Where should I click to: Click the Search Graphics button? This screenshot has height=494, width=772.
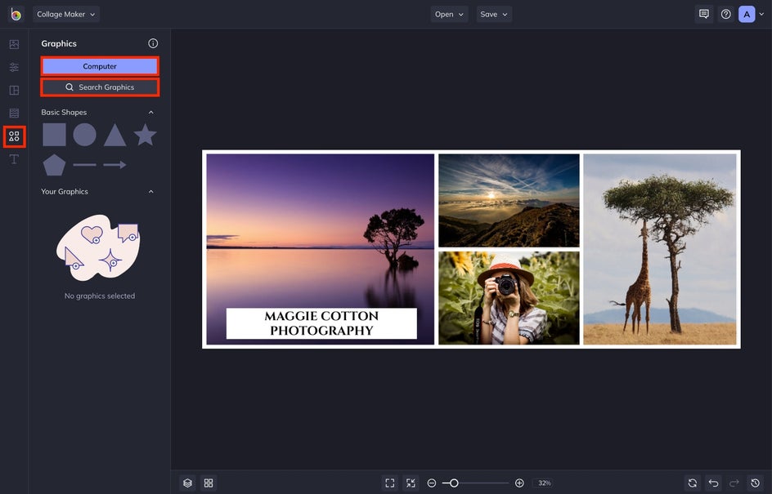point(99,87)
